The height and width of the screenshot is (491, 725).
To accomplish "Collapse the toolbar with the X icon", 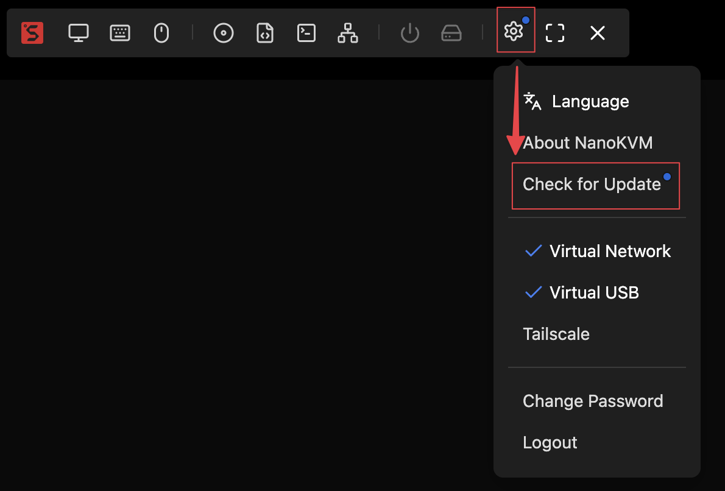I will click(x=598, y=33).
